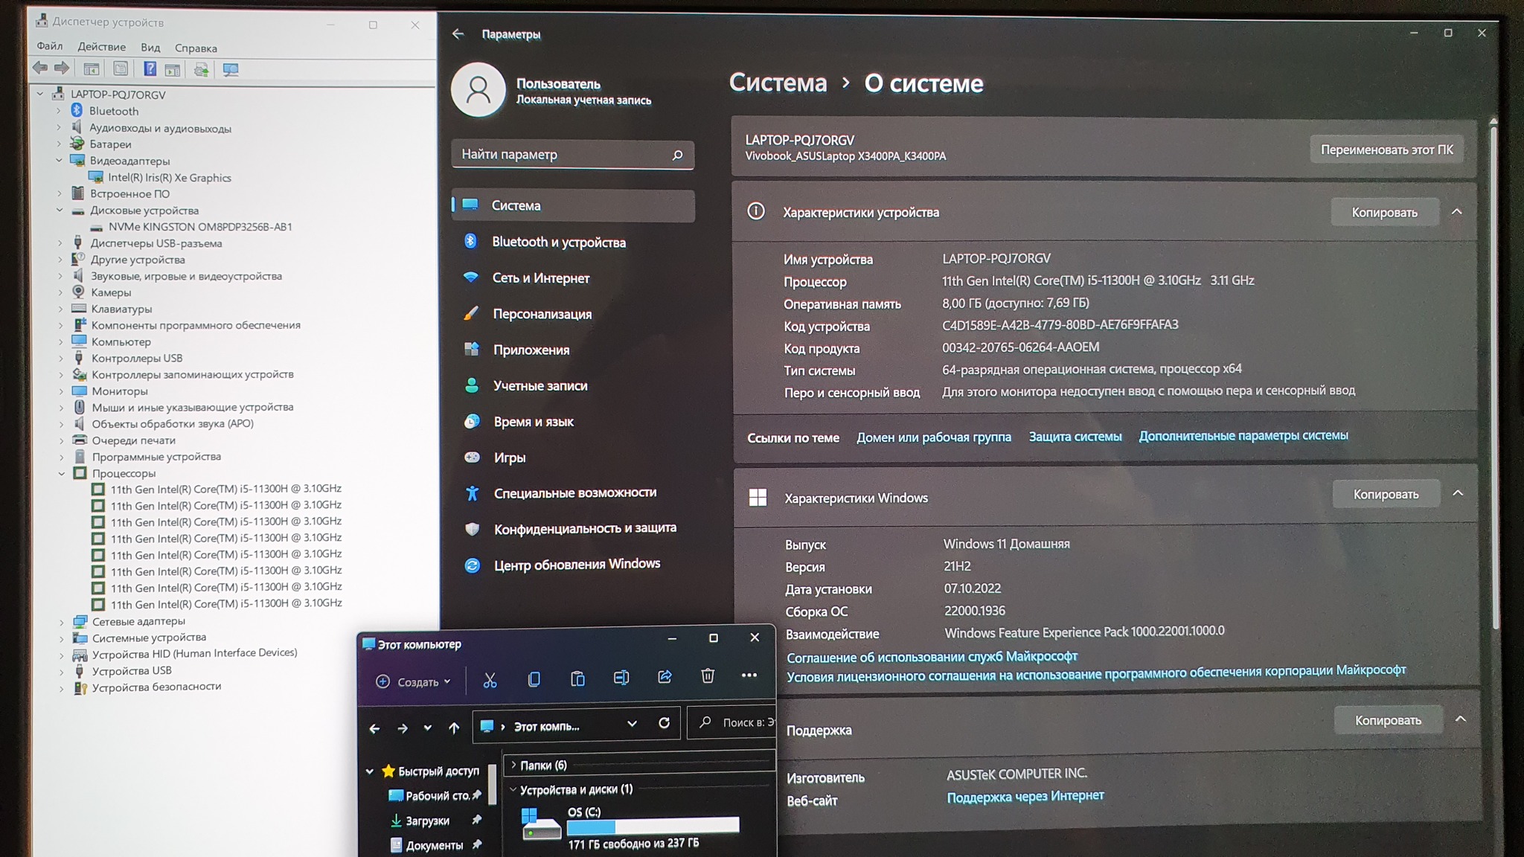Click the blue question mark help icon
Image resolution: width=1524 pixels, height=857 pixels.
coord(150,69)
